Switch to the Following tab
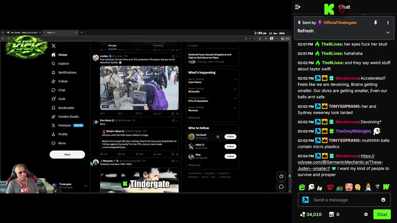 (158, 46)
